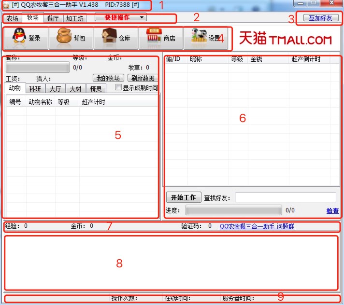Sort friends list by 昵称 column header
This screenshot has height=305, width=344.
click(x=208, y=59)
